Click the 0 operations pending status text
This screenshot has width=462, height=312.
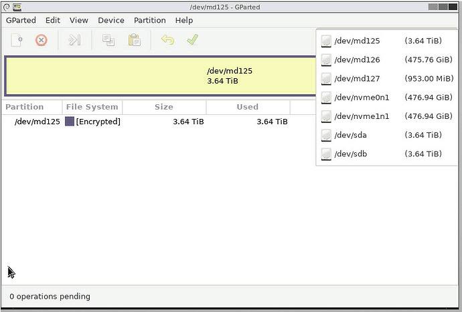[50, 297]
